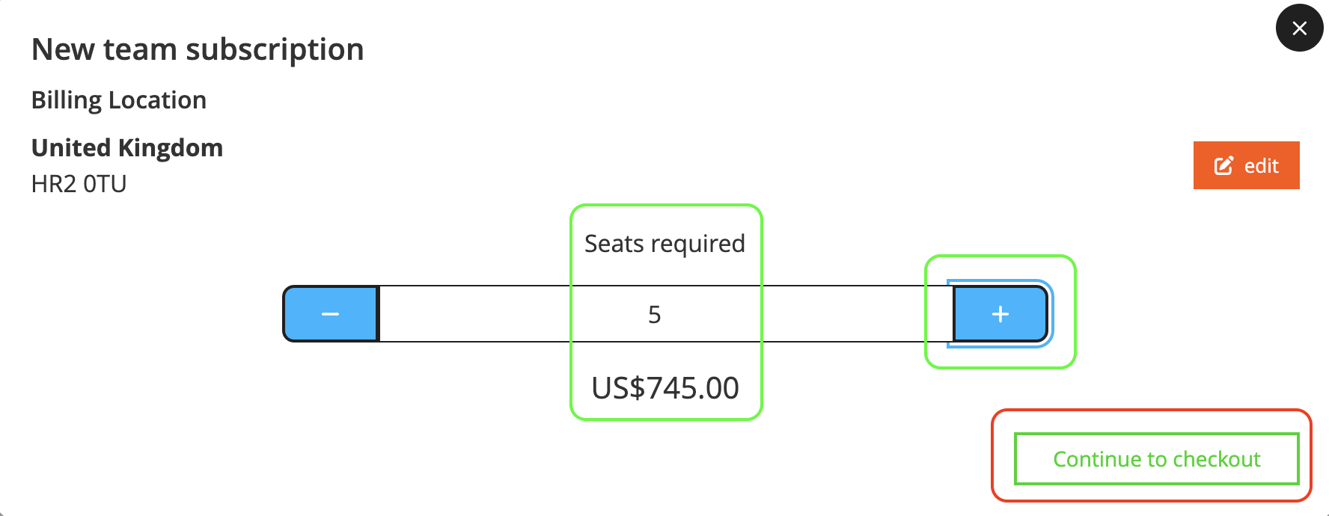The width and height of the screenshot is (1329, 516).
Task: Decrease seats required below 5
Action: (331, 314)
